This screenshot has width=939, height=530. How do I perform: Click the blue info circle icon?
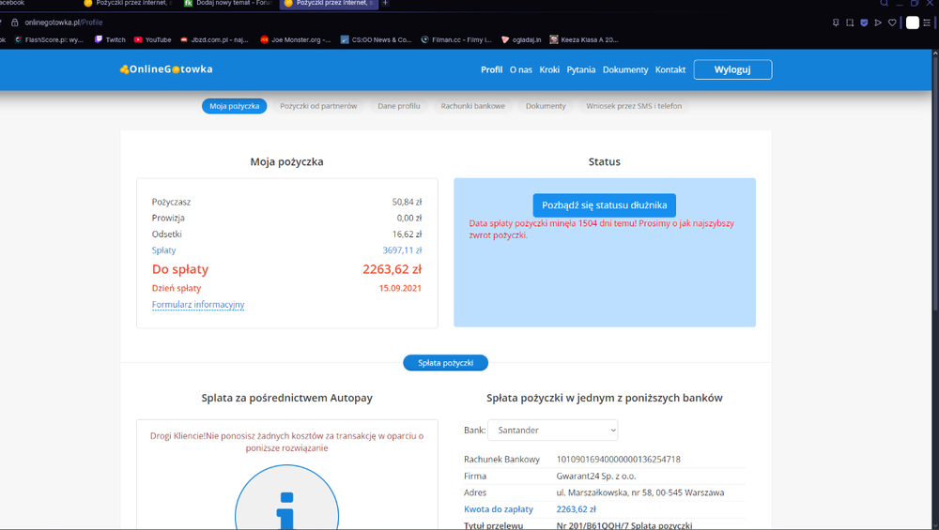286,498
